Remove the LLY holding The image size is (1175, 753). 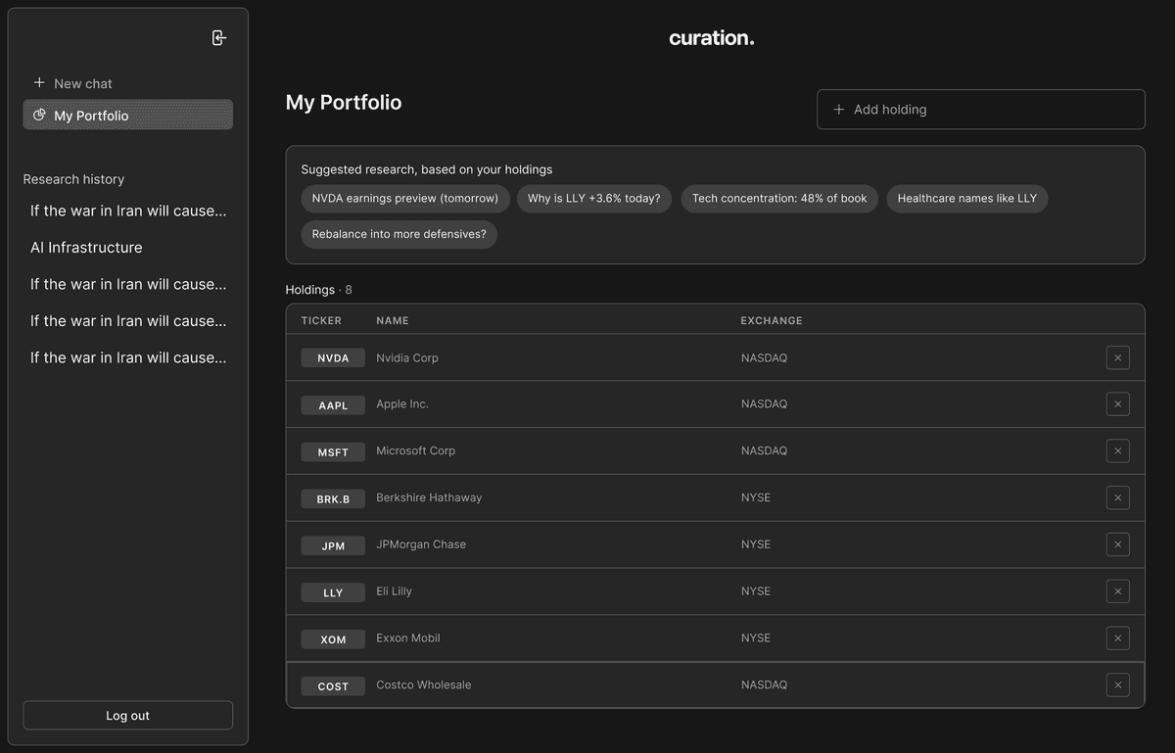tap(1117, 591)
